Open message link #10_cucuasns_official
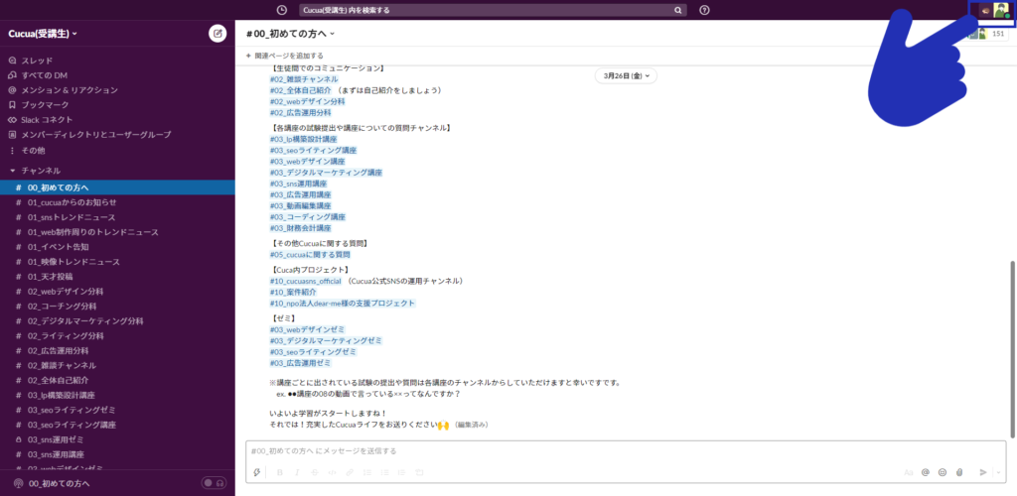The height and width of the screenshot is (496, 1017). [306, 281]
